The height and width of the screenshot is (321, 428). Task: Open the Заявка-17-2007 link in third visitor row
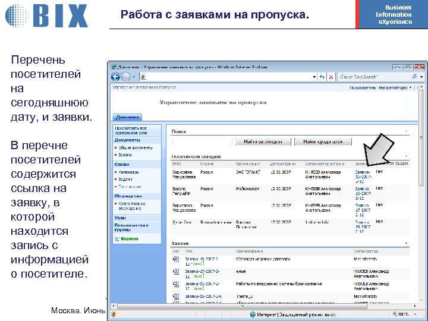pyautogui.click(x=363, y=210)
